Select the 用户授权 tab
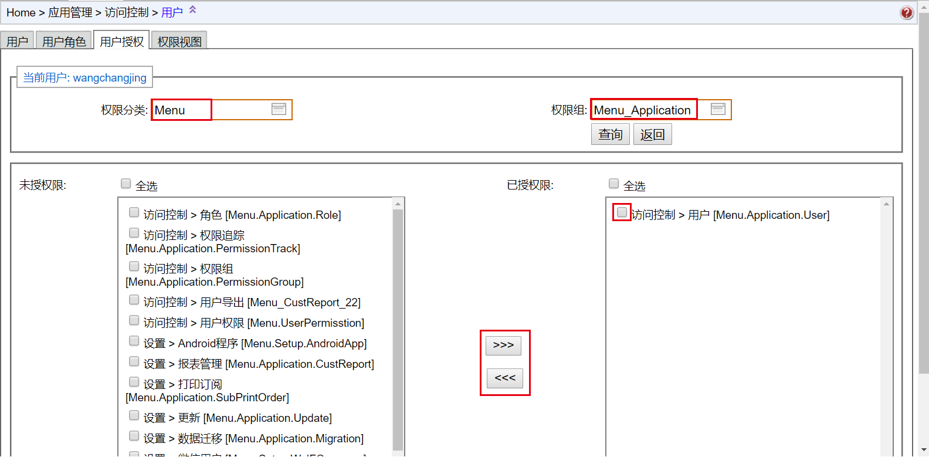 pyautogui.click(x=121, y=40)
